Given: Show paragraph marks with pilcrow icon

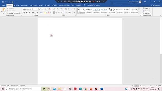Looking at the screenshot, I should 74,9.
